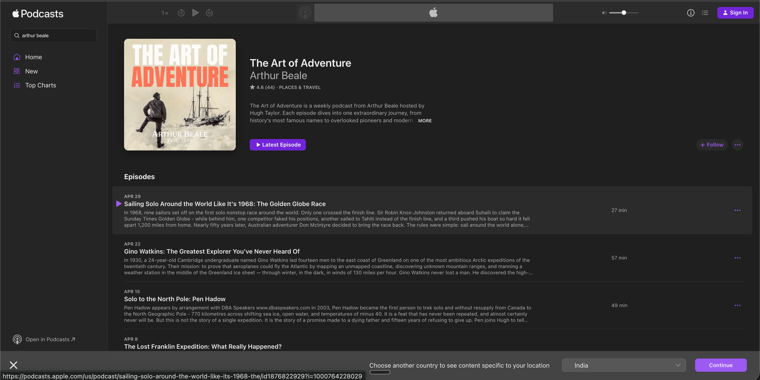Image resolution: width=760 pixels, height=380 pixels.
Task: Click the Sign In button
Action: click(735, 13)
